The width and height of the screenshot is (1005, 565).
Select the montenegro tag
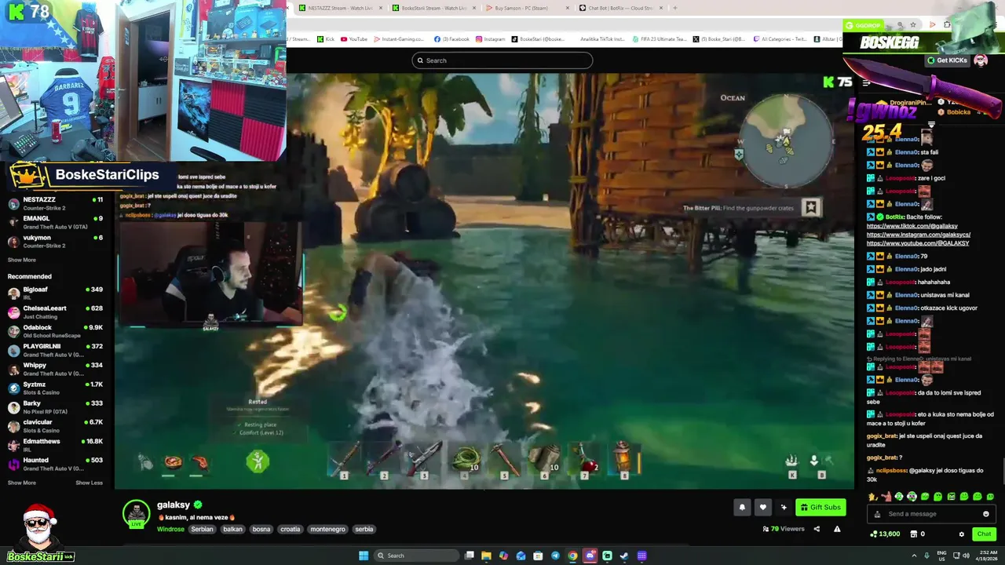(x=327, y=529)
